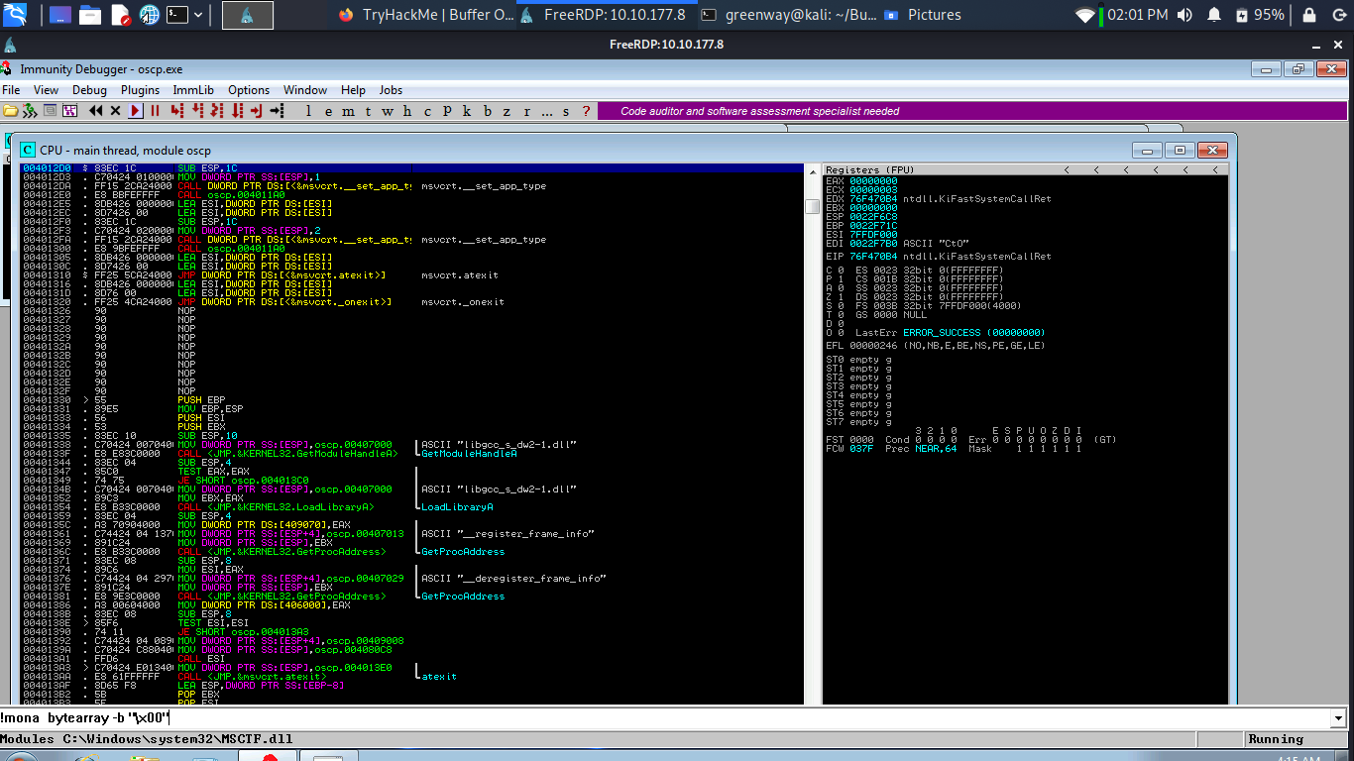Open the Log window with the l icon
The width and height of the screenshot is (1354, 761).
point(308,111)
